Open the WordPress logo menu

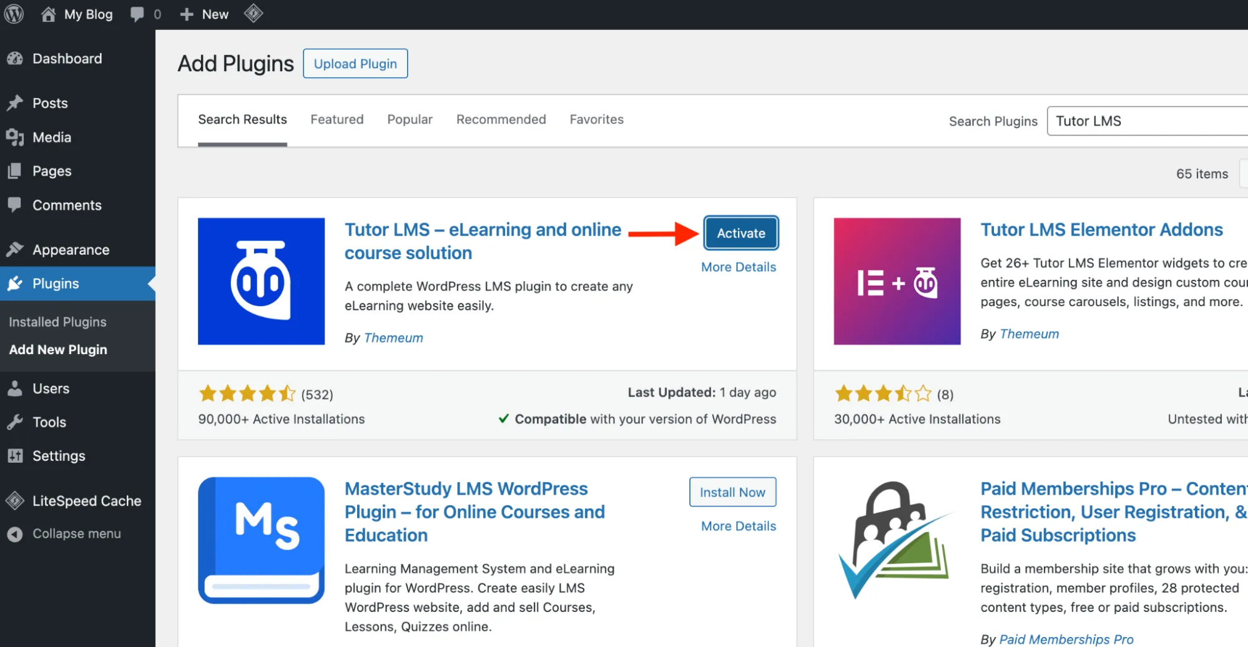(x=14, y=14)
